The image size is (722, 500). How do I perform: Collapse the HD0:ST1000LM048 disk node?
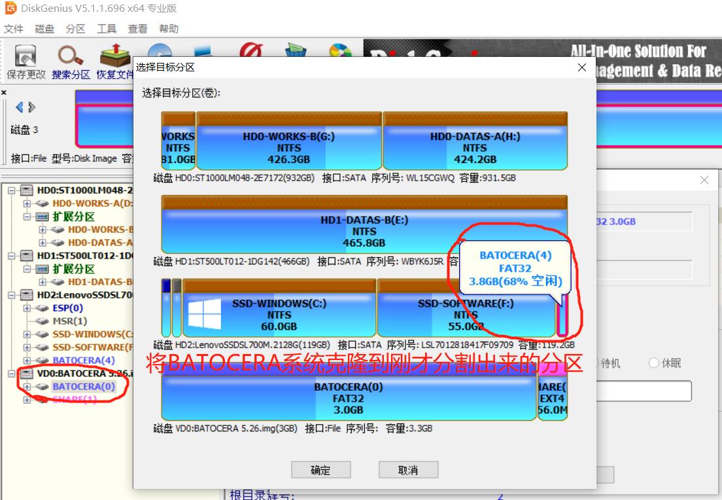(x=11, y=190)
